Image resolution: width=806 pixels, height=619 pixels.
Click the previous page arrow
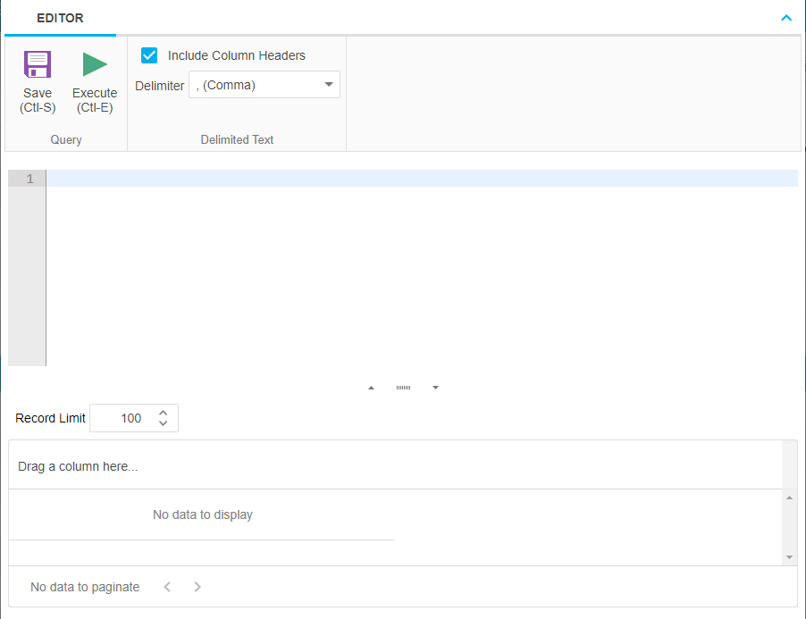[x=167, y=587]
